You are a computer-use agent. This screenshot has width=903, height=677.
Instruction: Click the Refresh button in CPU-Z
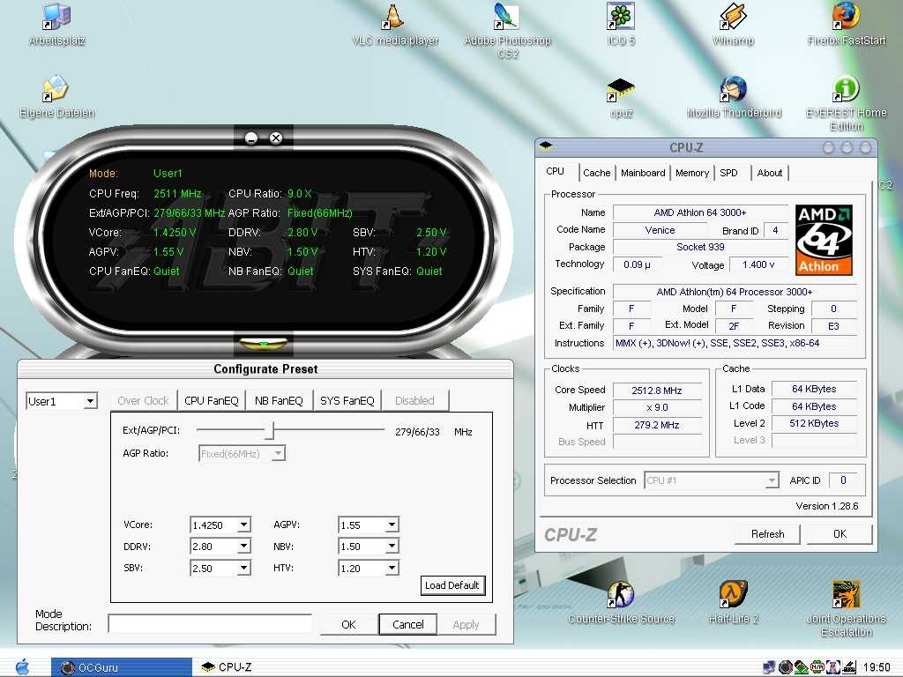point(768,534)
